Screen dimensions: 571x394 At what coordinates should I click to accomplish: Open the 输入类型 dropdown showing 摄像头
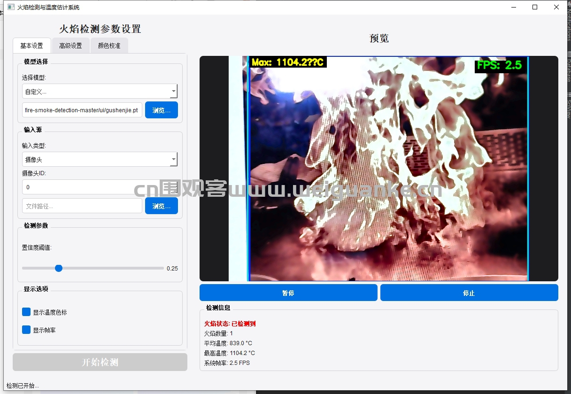(x=100, y=160)
